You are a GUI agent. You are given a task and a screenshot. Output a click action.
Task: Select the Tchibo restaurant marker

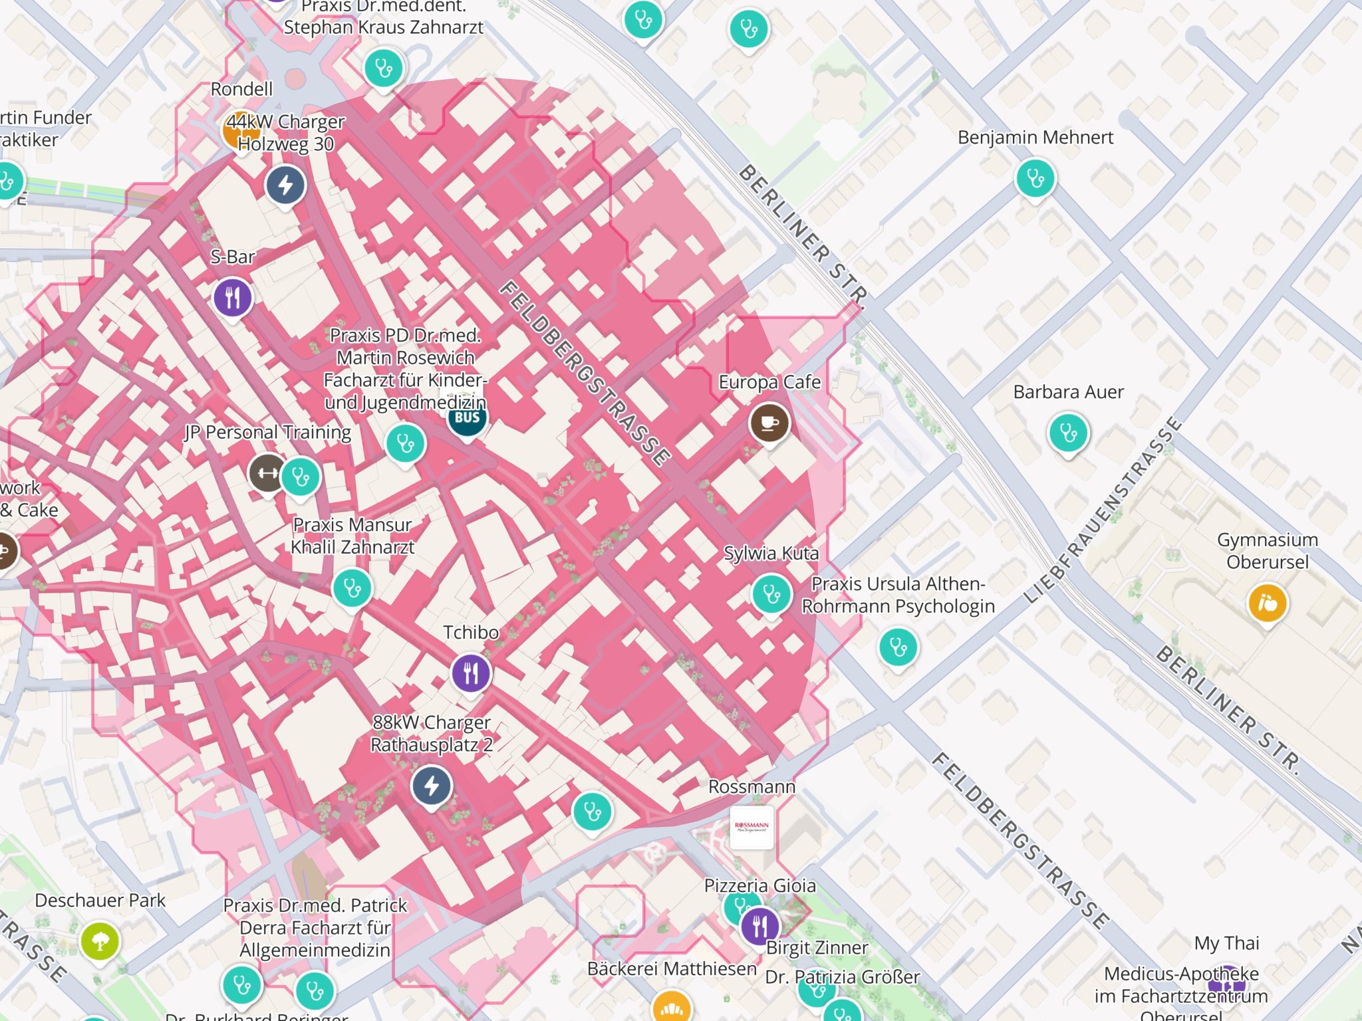pos(471,673)
